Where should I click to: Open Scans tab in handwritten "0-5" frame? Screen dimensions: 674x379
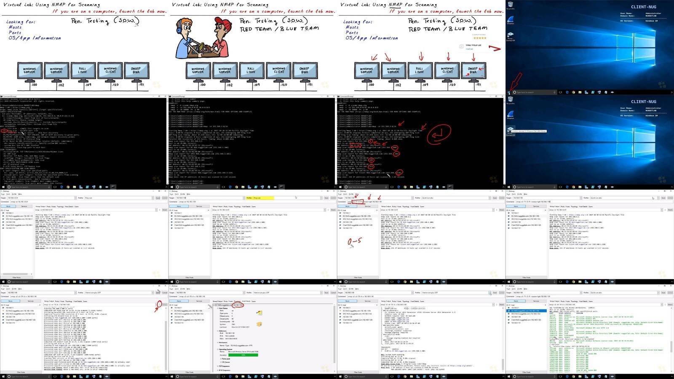[422, 206]
